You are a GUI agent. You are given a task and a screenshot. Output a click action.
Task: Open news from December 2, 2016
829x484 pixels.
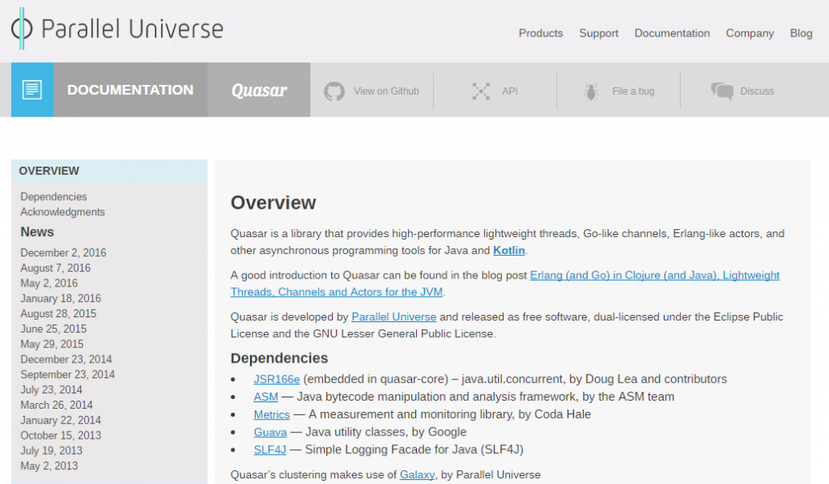[x=63, y=253]
